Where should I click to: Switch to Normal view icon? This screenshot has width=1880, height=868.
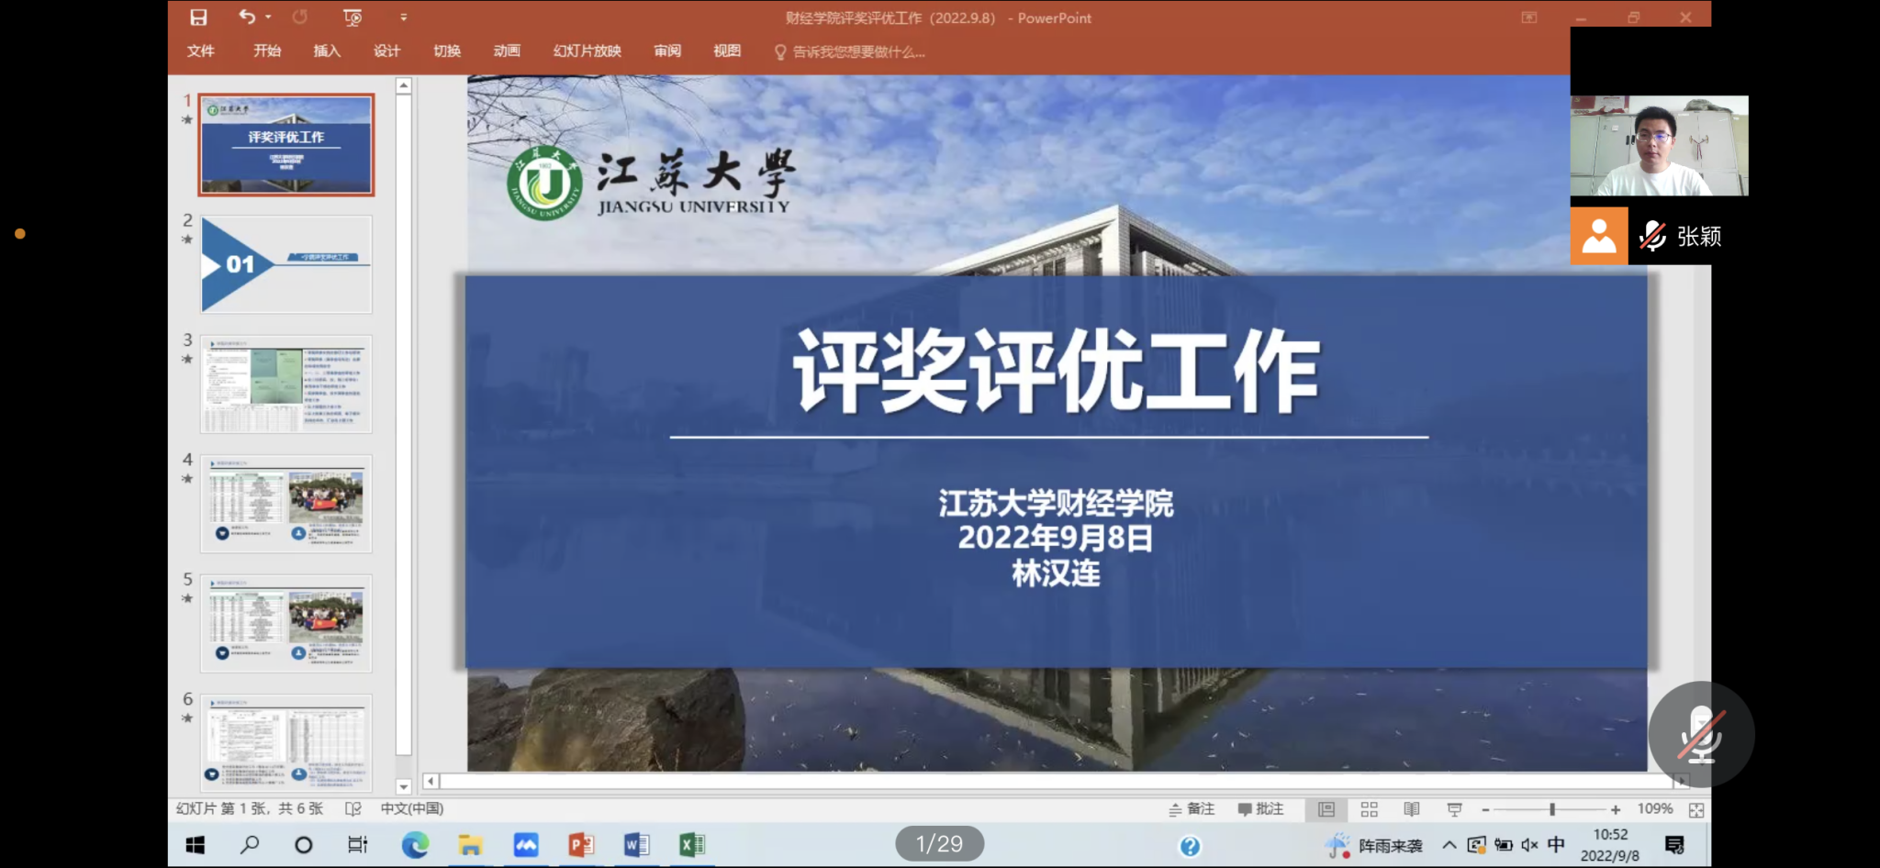[x=1326, y=809]
